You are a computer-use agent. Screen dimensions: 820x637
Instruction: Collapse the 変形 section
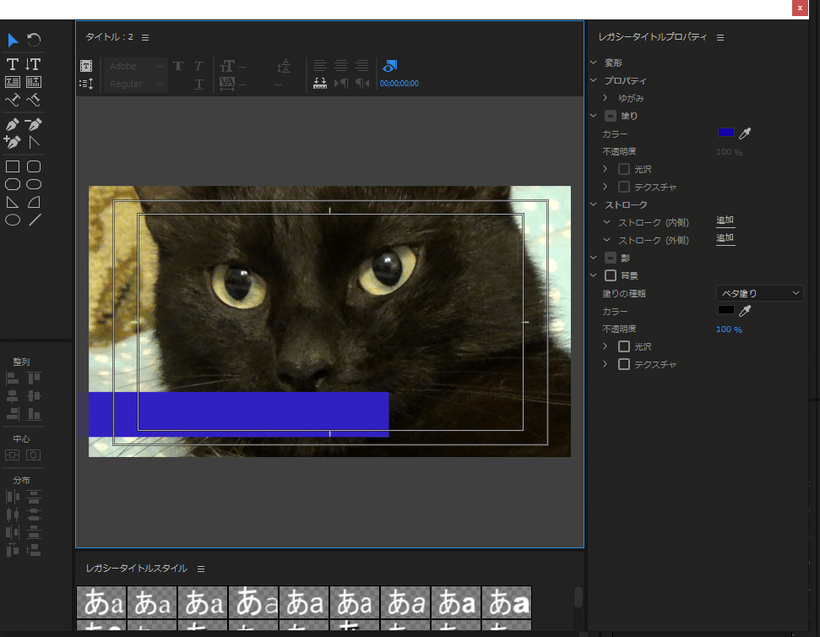pyautogui.click(x=594, y=63)
